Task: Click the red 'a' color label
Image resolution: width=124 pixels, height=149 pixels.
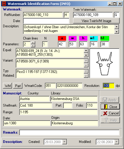Action: 62,38
